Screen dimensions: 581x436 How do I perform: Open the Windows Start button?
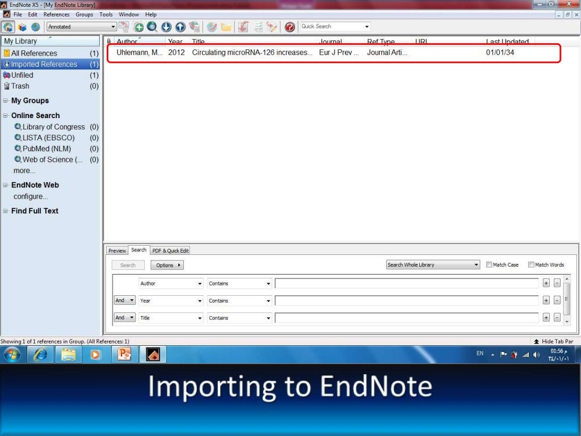pos(12,354)
